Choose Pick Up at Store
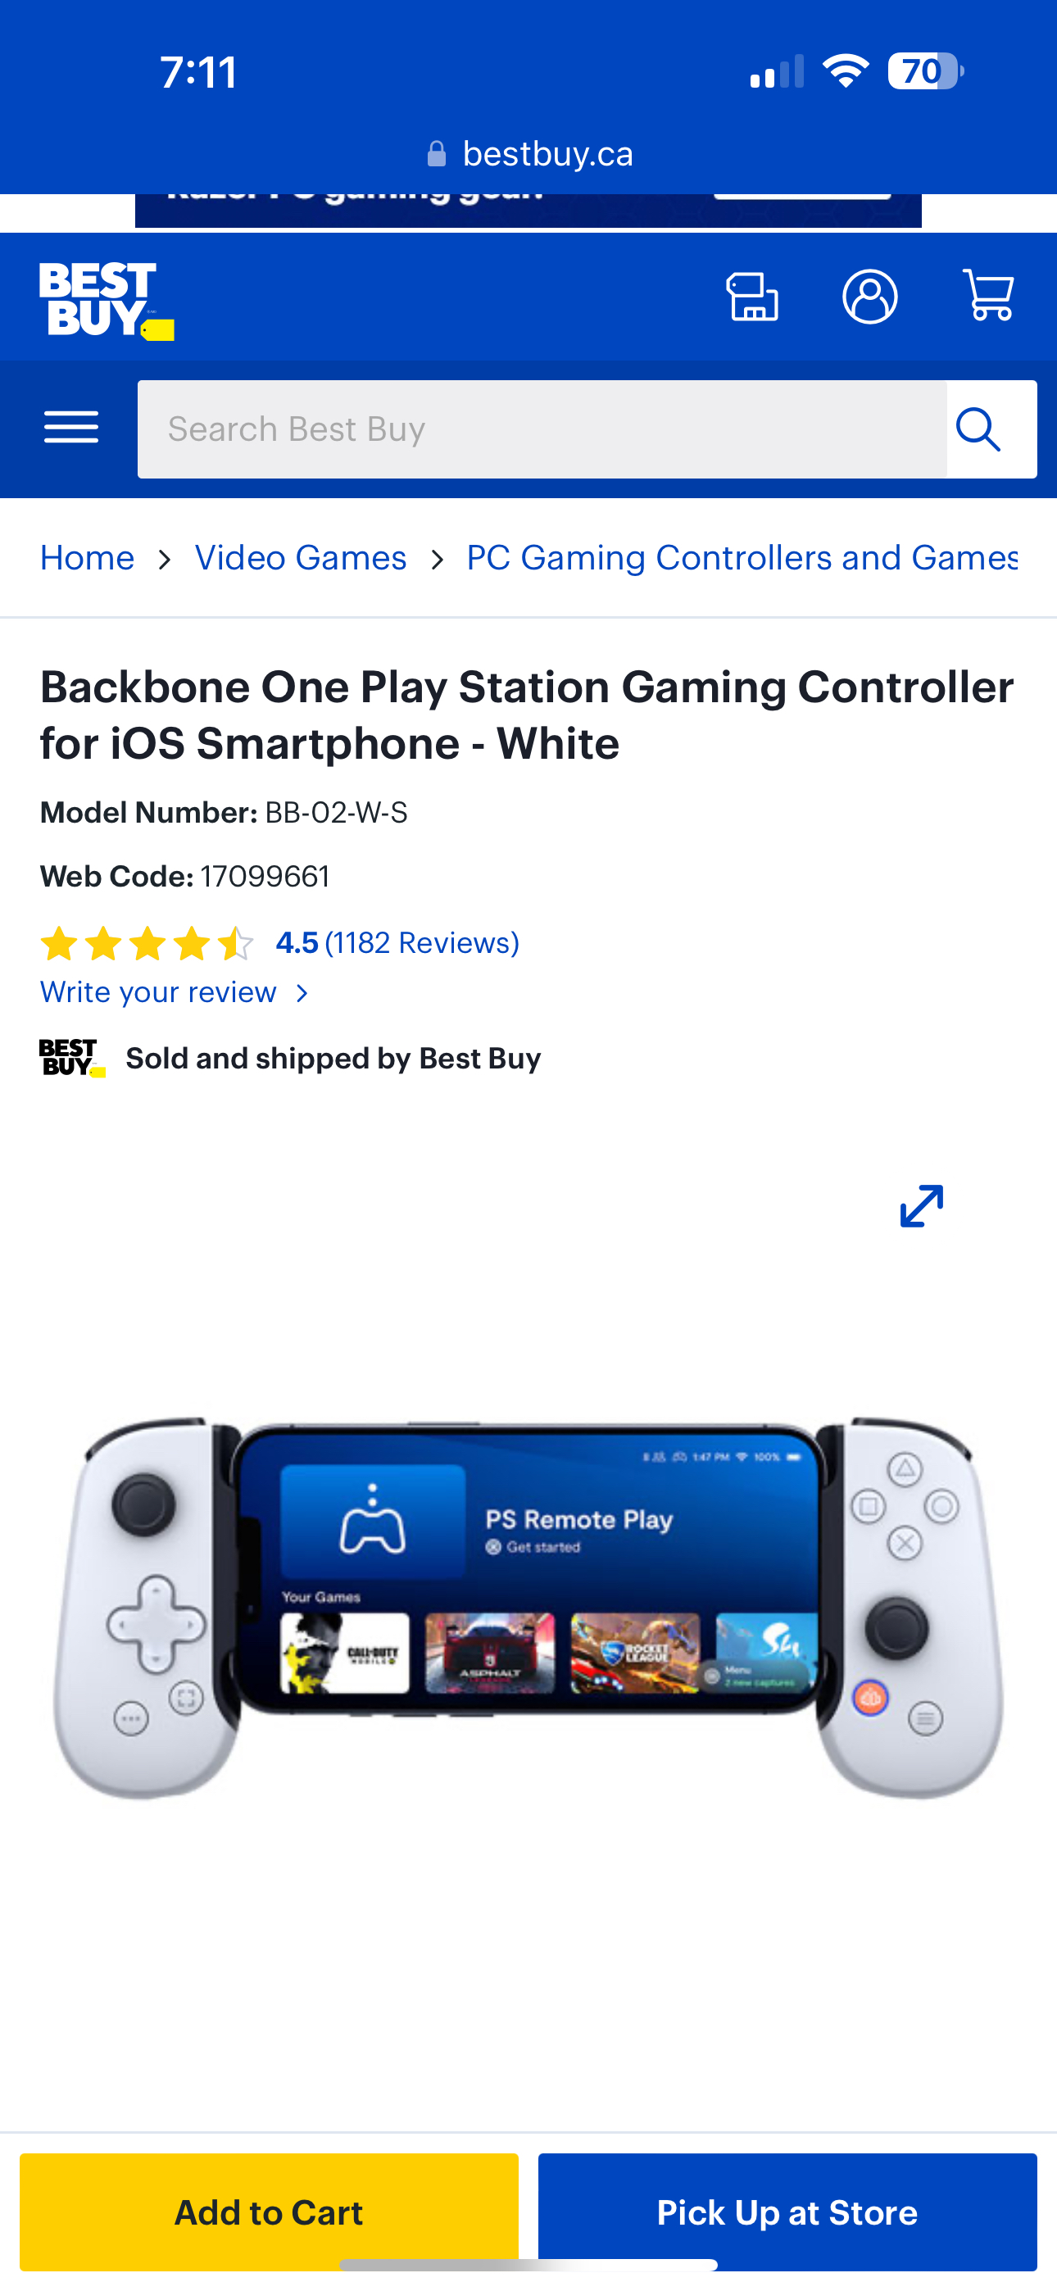1057x2291 pixels. pos(787,2212)
